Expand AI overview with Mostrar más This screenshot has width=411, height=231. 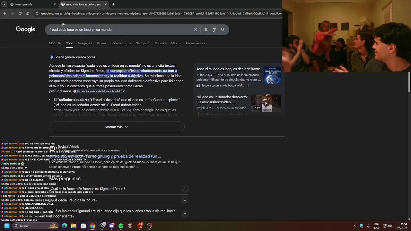pyautogui.click(x=117, y=127)
